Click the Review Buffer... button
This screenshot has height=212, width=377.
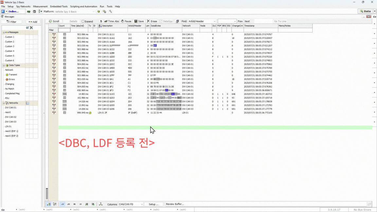[175, 204]
